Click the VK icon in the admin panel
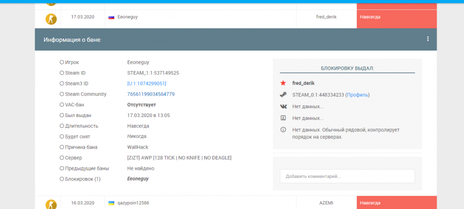464x209 pixels. pyautogui.click(x=283, y=106)
